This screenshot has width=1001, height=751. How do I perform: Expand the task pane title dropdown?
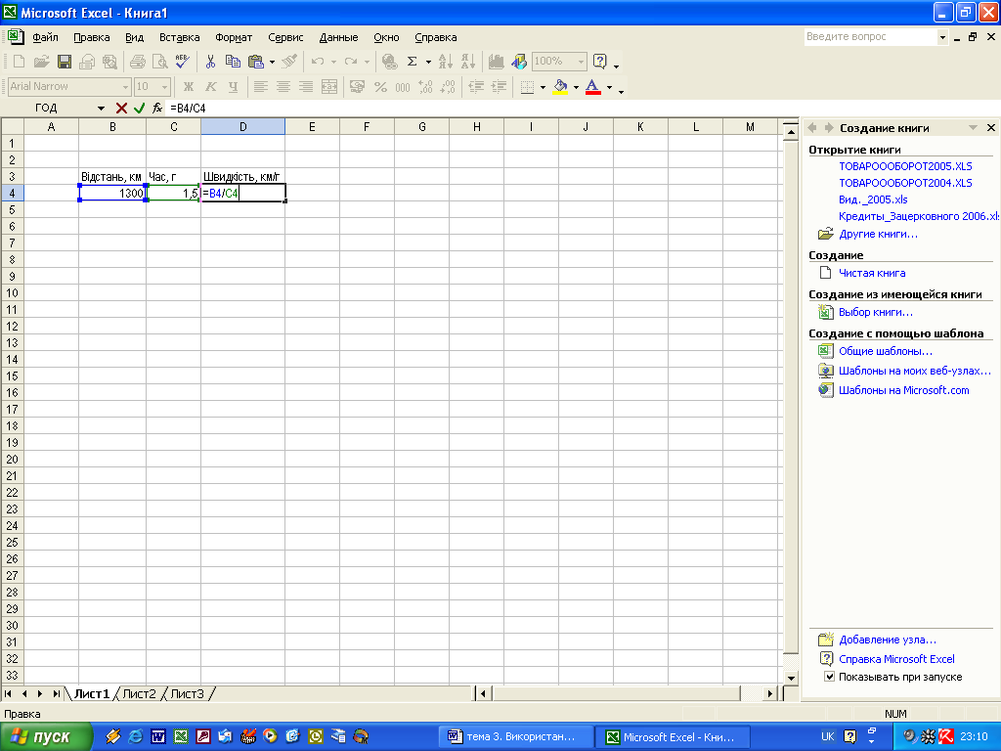[x=973, y=128]
